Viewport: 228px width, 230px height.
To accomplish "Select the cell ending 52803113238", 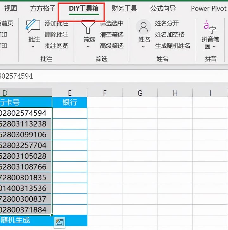I will coord(26,124).
